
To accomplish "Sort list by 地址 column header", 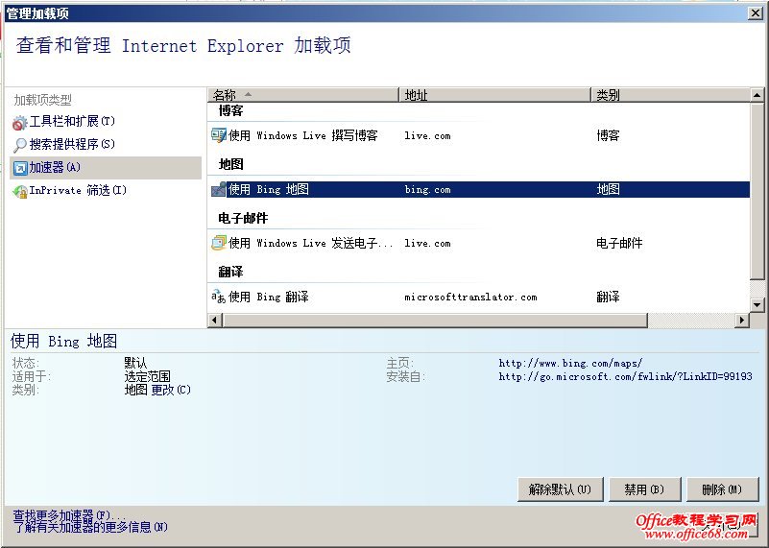I will [x=494, y=95].
